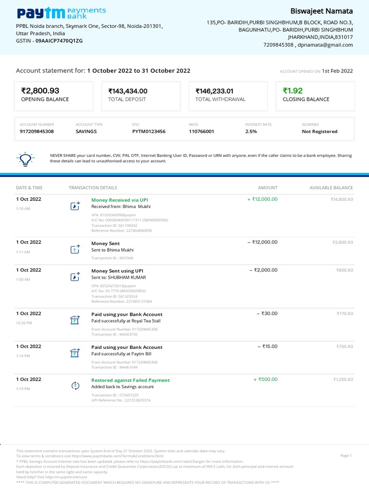
Task: Click the AMOUNT column header
Action: [x=268, y=188]
